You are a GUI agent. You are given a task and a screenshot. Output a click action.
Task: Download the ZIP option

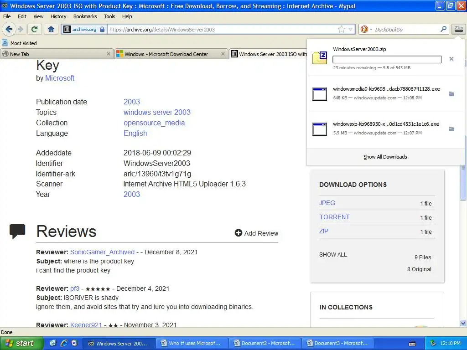323,231
